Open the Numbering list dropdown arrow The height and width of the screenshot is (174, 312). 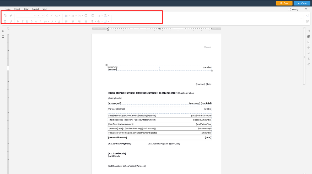click(76, 16)
